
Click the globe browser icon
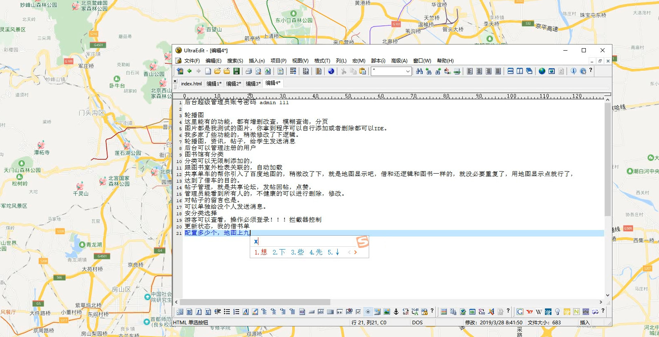coord(542,71)
